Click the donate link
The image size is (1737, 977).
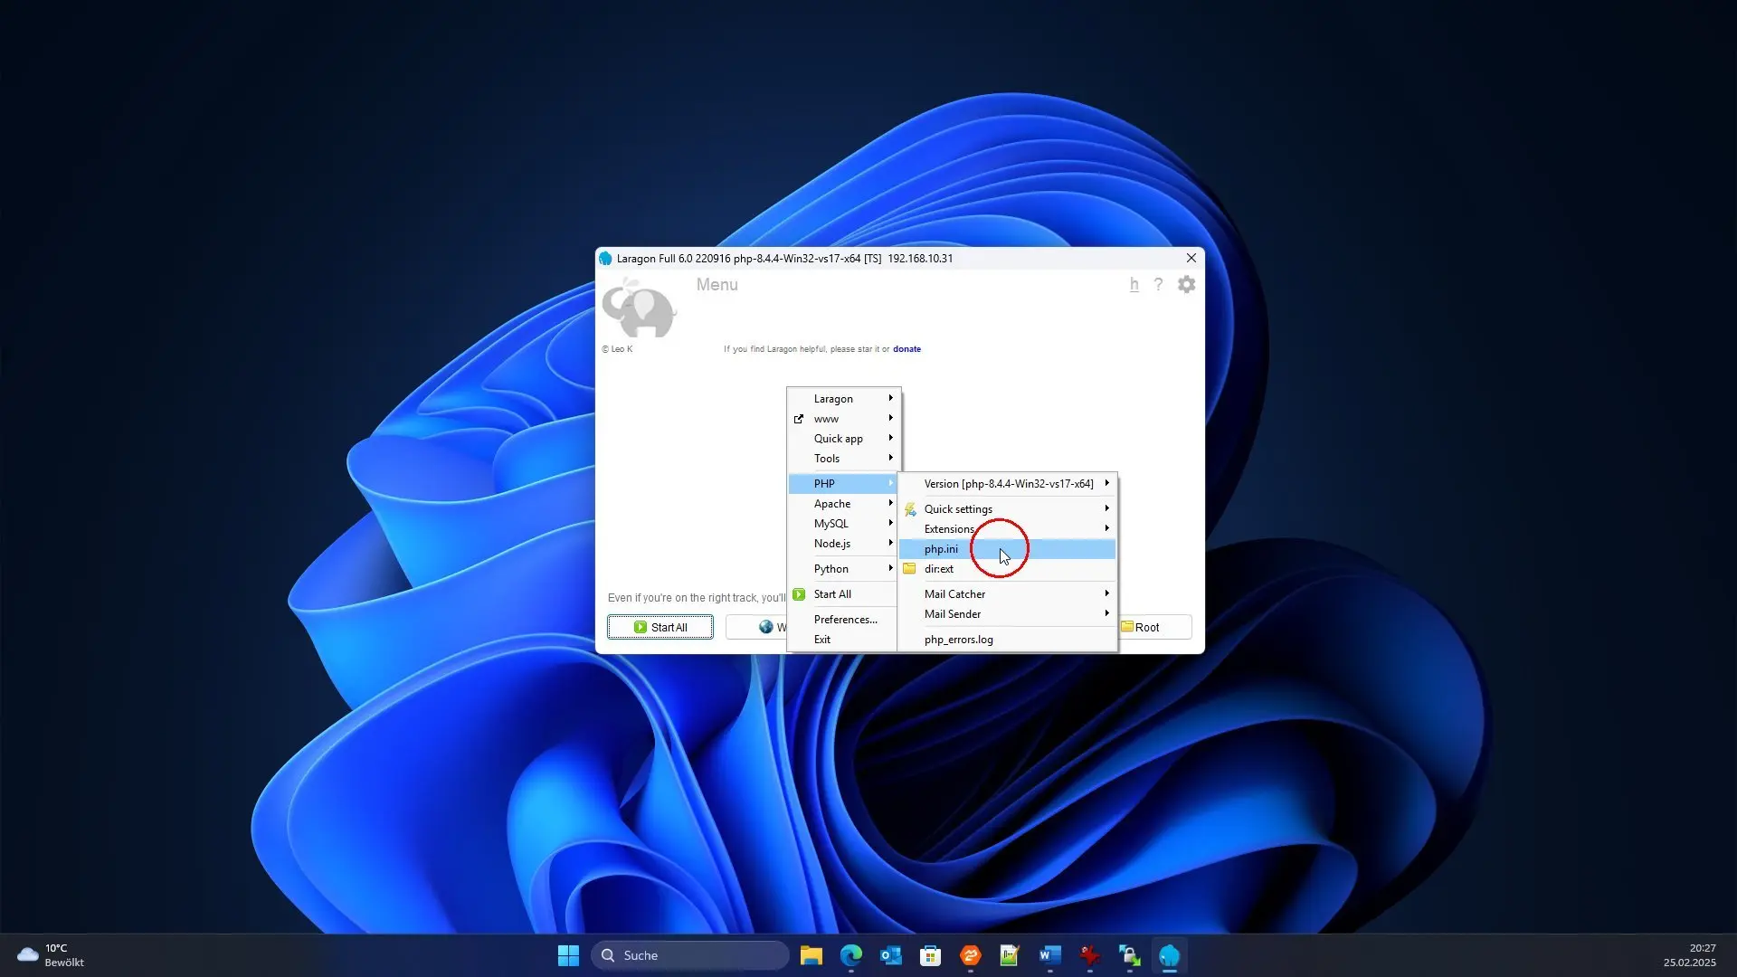[906, 349]
